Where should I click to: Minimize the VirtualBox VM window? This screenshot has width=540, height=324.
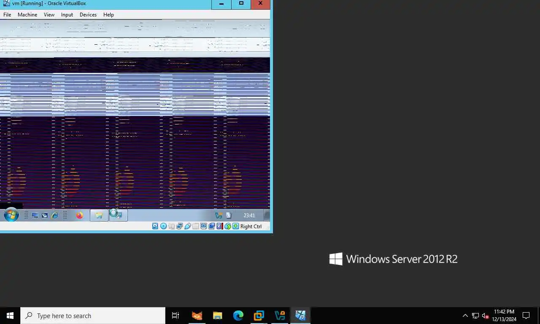click(221, 4)
